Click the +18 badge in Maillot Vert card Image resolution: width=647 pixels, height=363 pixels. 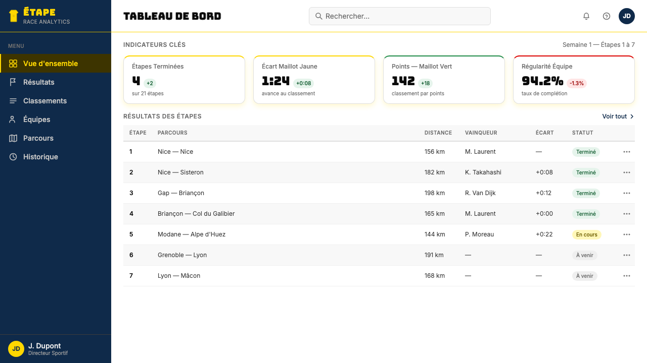pyautogui.click(x=425, y=84)
